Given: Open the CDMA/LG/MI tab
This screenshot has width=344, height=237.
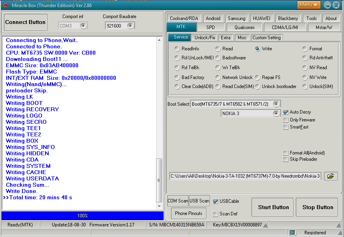Looking at the screenshot, I should (285, 27).
